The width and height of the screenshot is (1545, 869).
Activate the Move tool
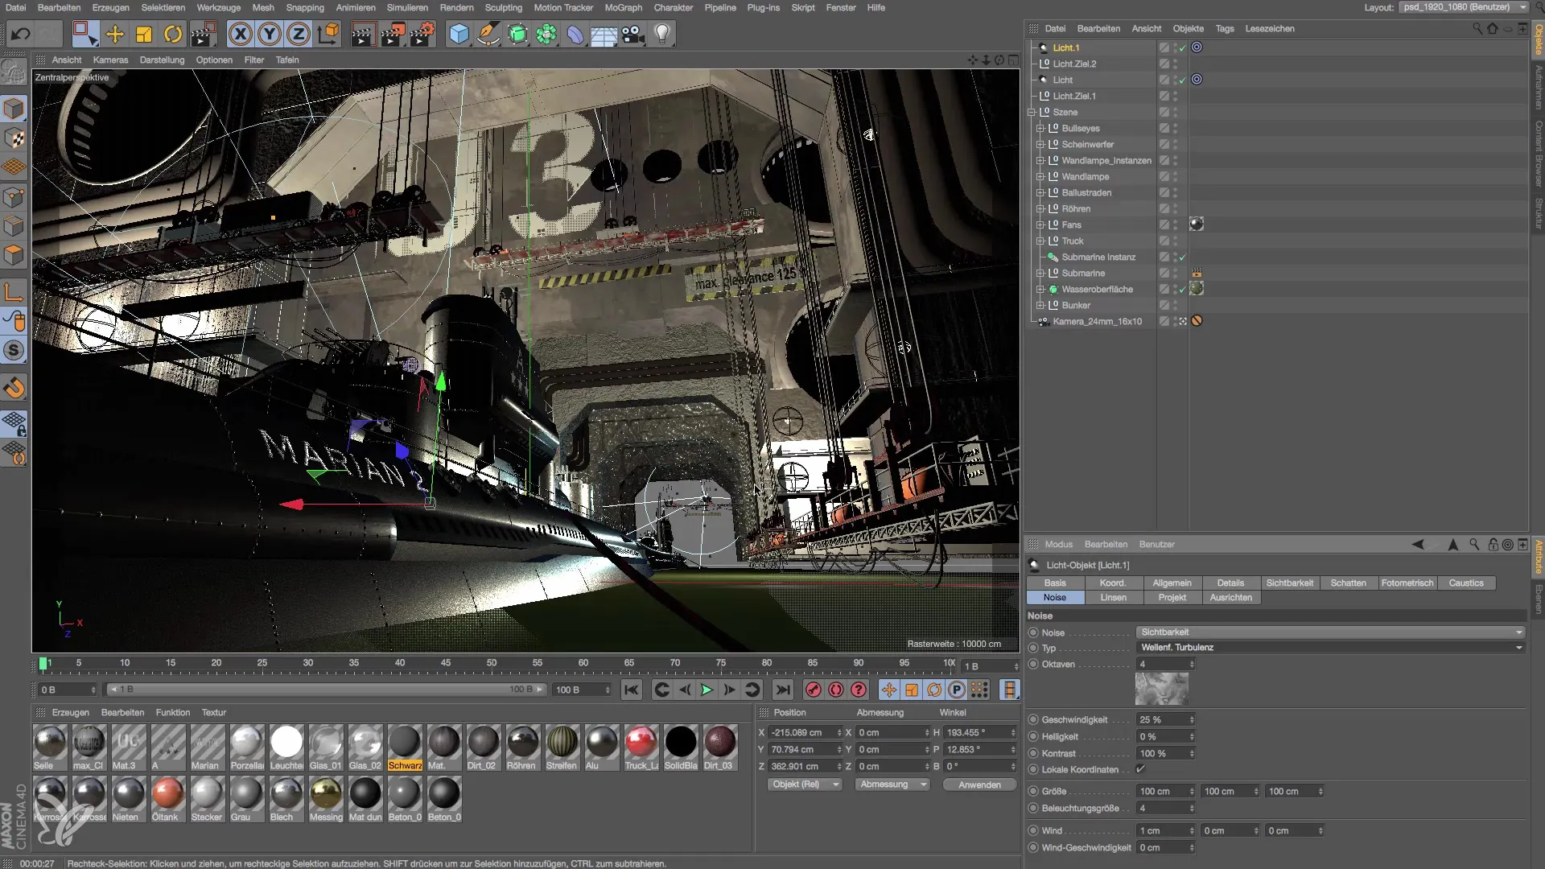click(115, 34)
